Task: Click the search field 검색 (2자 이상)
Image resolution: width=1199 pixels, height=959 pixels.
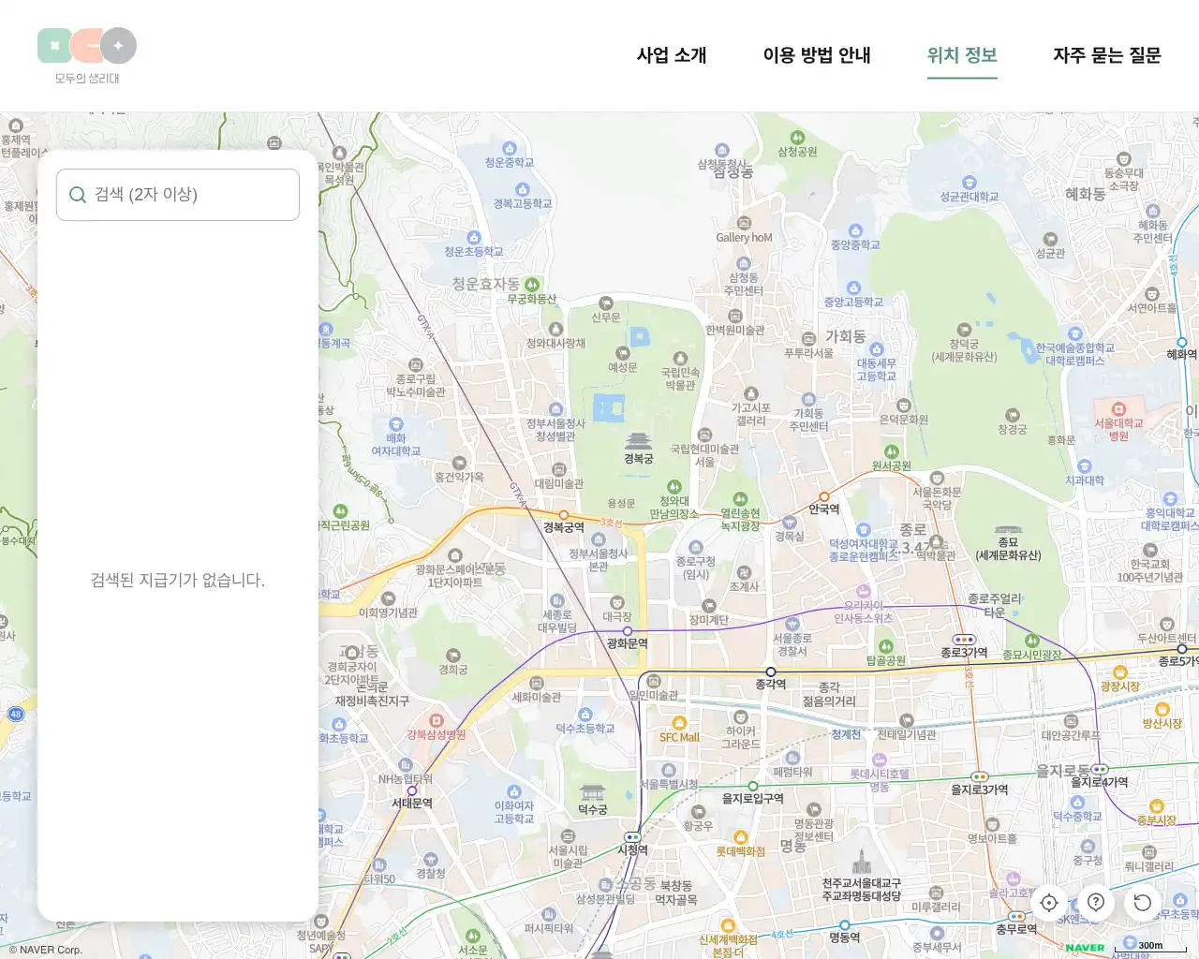Action: (178, 195)
